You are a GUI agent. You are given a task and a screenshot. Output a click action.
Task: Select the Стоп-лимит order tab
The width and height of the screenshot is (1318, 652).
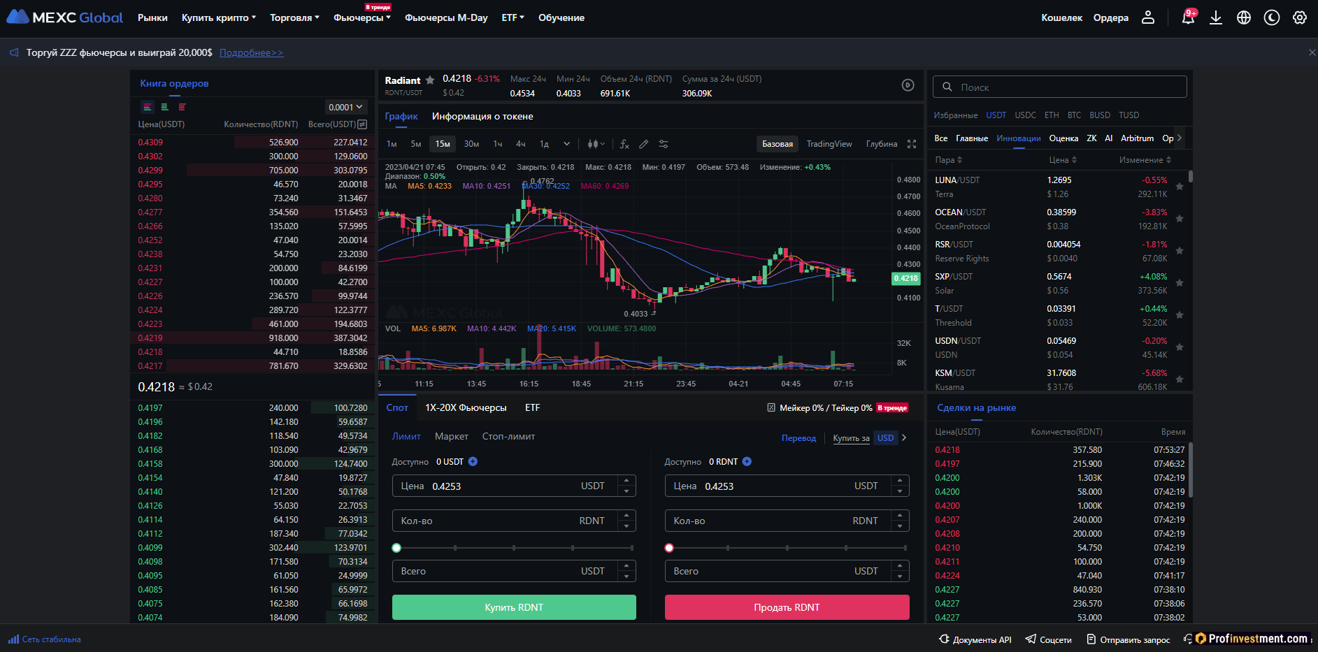(508, 436)
